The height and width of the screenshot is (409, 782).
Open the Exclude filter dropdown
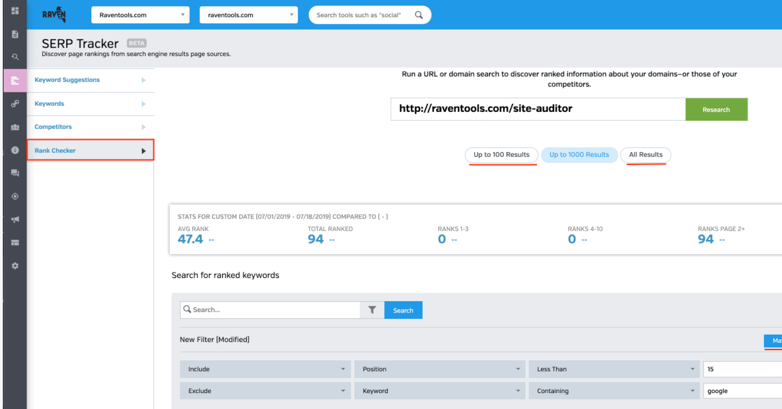point(265,391)
